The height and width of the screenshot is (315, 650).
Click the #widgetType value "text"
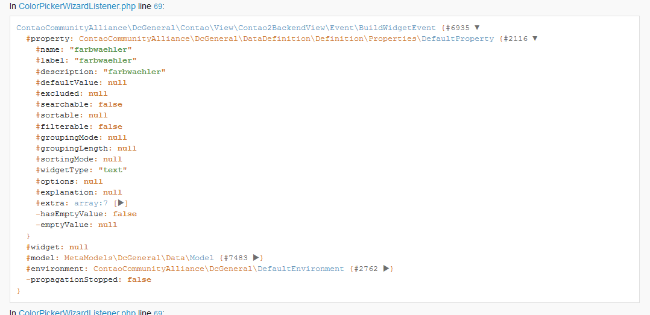(113, 170)
